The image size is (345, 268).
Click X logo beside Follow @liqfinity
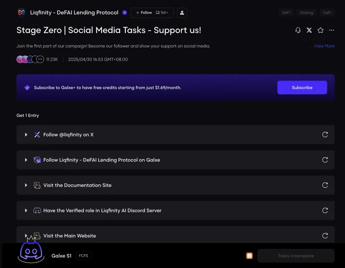coord(37,135)
